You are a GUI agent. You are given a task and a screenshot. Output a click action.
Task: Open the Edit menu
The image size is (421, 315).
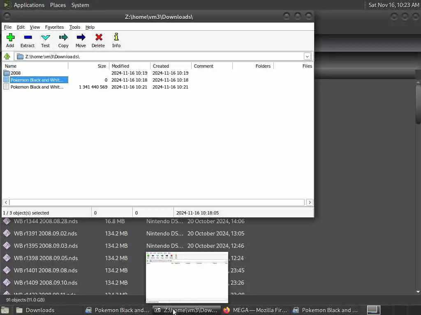click(21, 27)
